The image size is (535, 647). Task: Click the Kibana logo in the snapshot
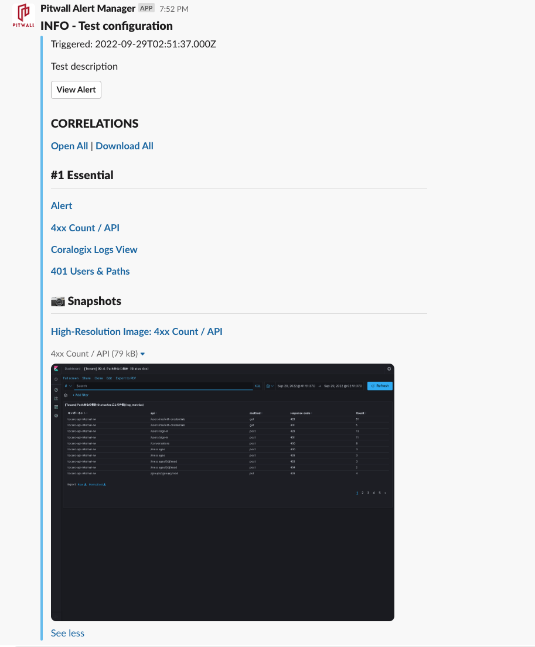pyautogui.click(x=56, y=369)
